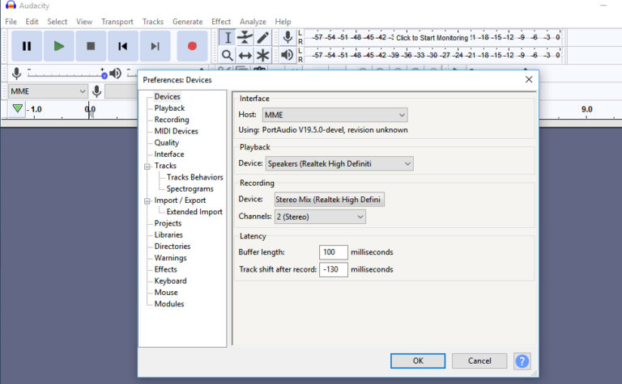This screenshot has height=384, width=622.
Task: Open the Analyze menu
Action: [x=253, y=22]
